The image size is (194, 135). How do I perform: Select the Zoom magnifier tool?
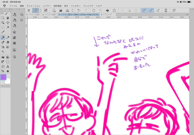click(x=3, y=18)
